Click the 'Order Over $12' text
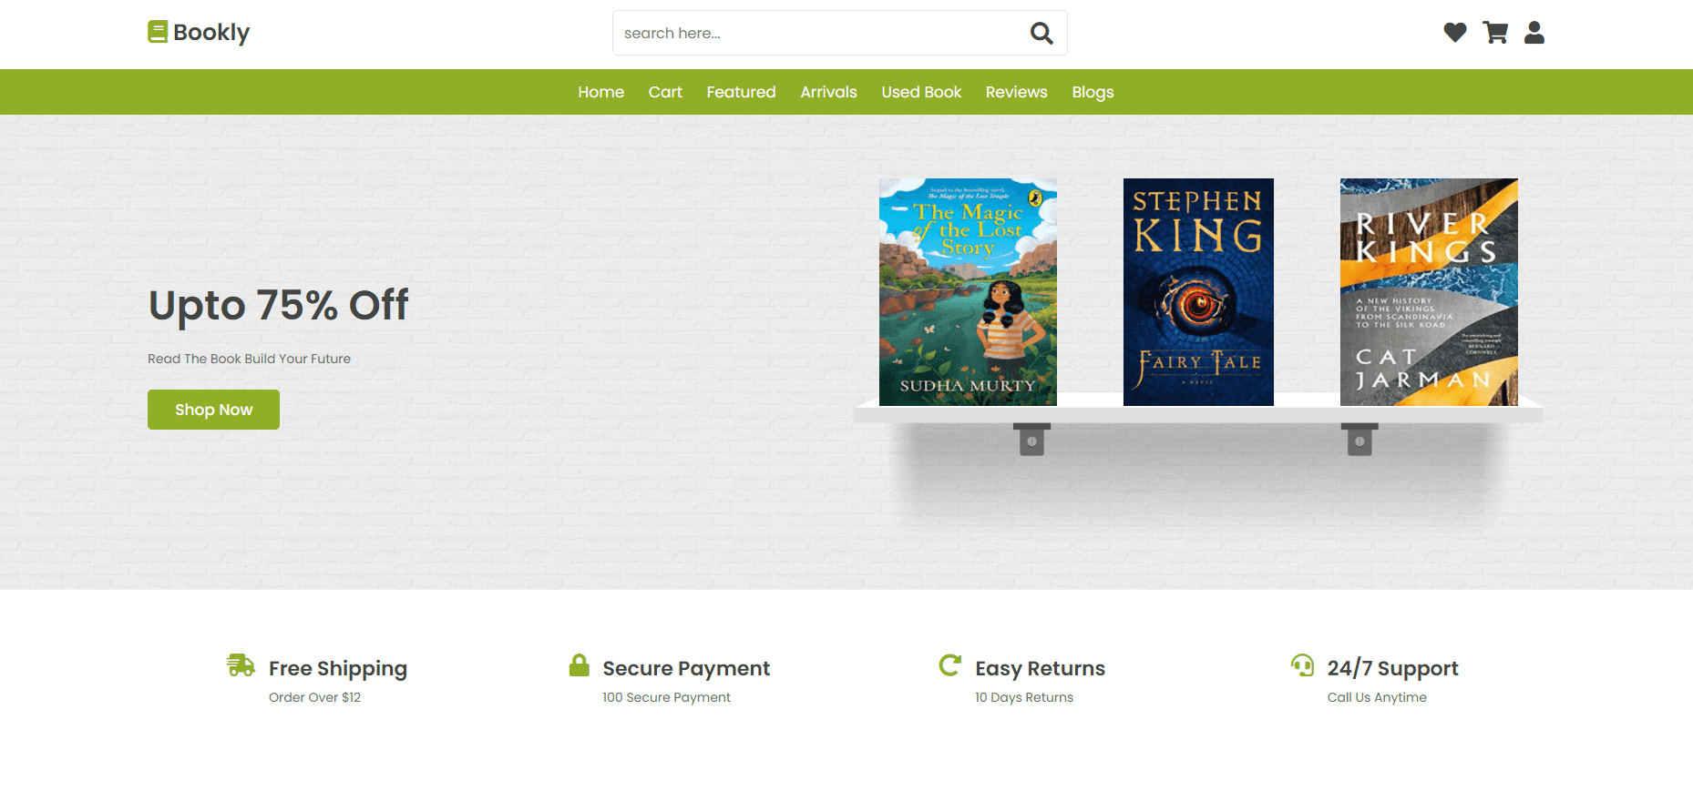This screenshot has height=811, width=1693. pyautogui.click(x=314, y=697)
